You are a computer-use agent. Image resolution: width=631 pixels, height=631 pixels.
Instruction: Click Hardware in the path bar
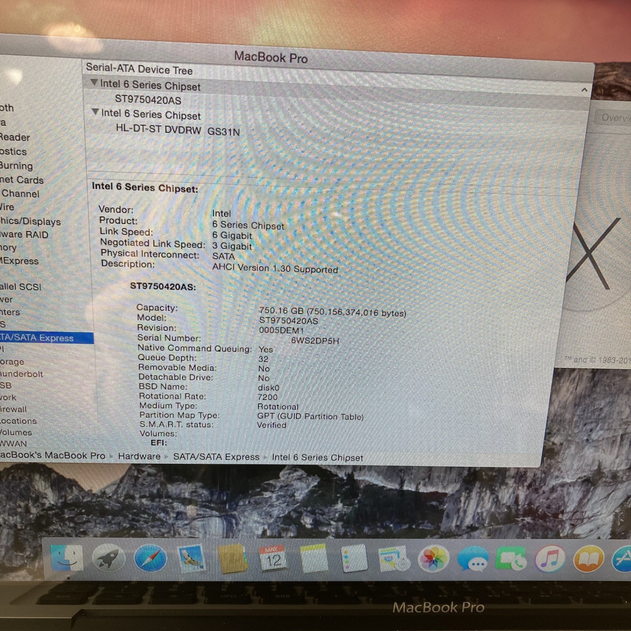tap(139, 456)
